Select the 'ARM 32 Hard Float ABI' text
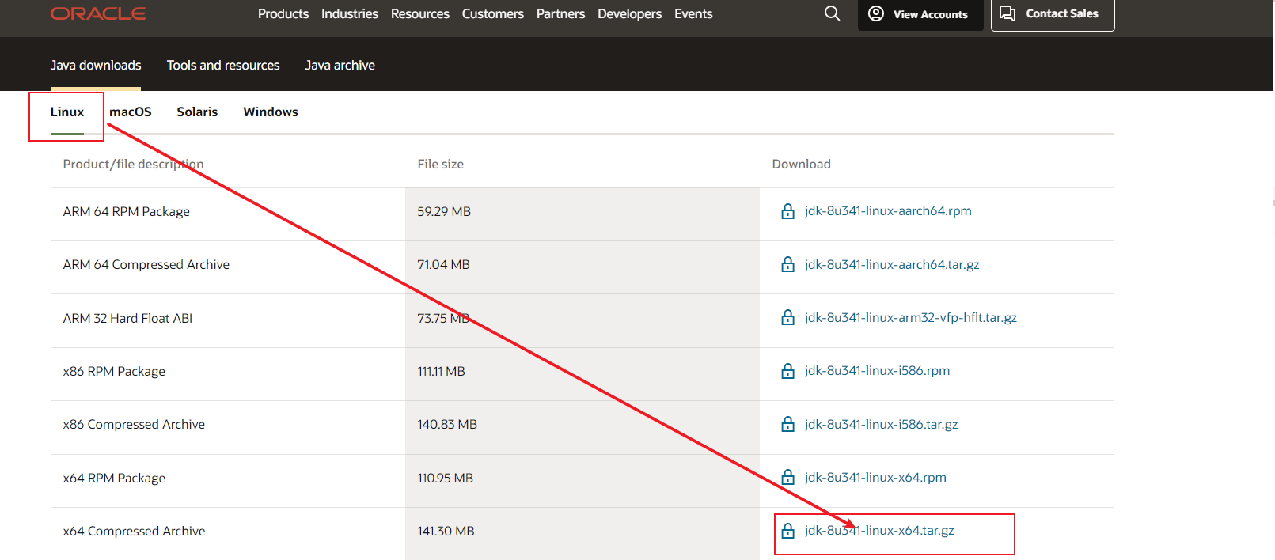1275x560 pixels. coord(127,318)
